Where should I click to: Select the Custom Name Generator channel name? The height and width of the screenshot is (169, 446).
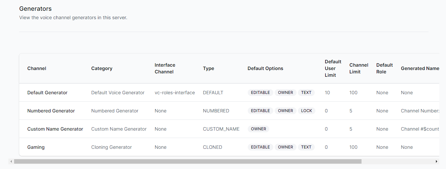[x=55, y=129]
